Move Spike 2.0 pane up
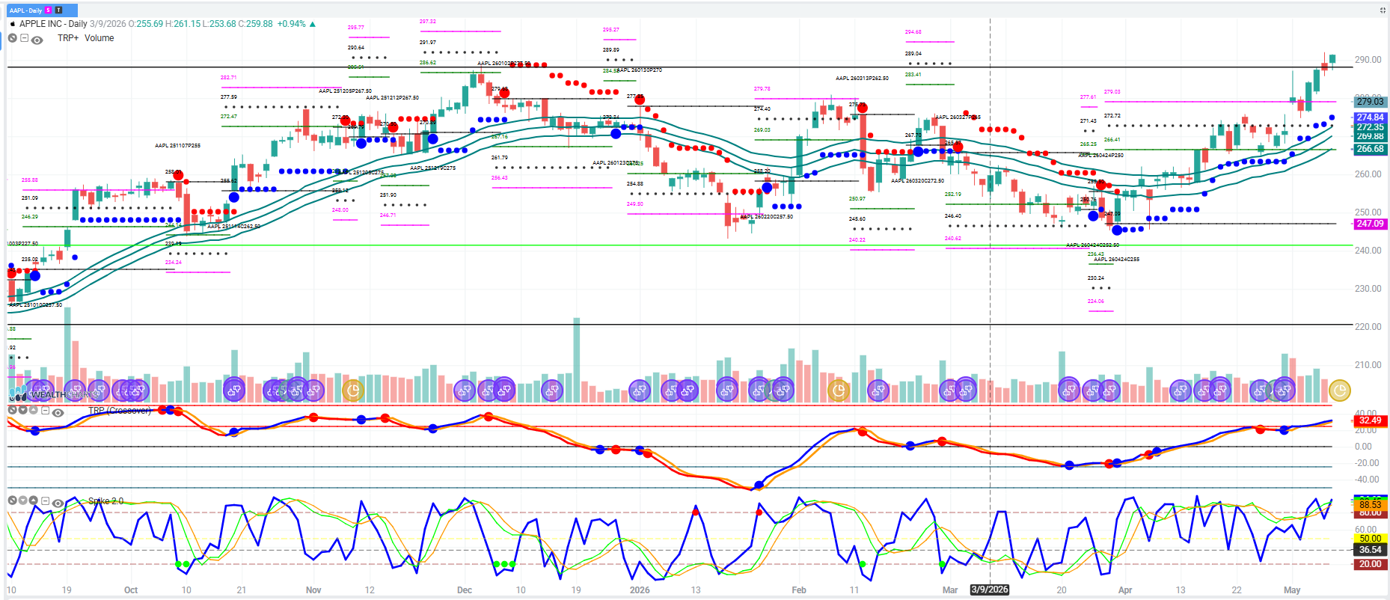 [x=33, y=500]
